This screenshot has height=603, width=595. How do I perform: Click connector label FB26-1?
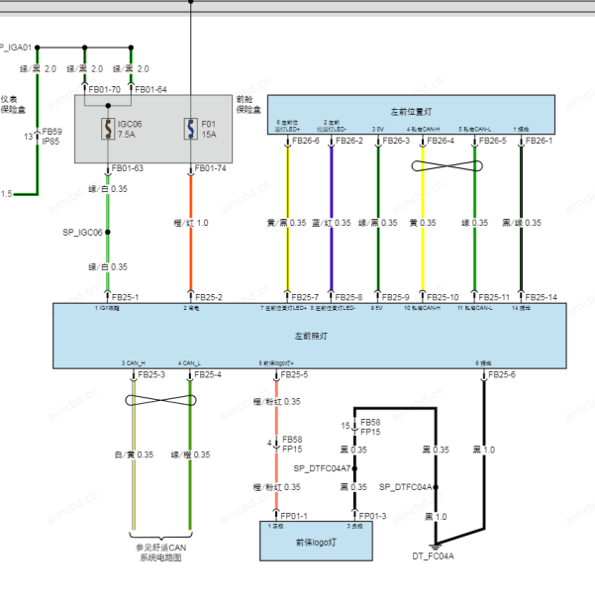(x=539, y=141)
